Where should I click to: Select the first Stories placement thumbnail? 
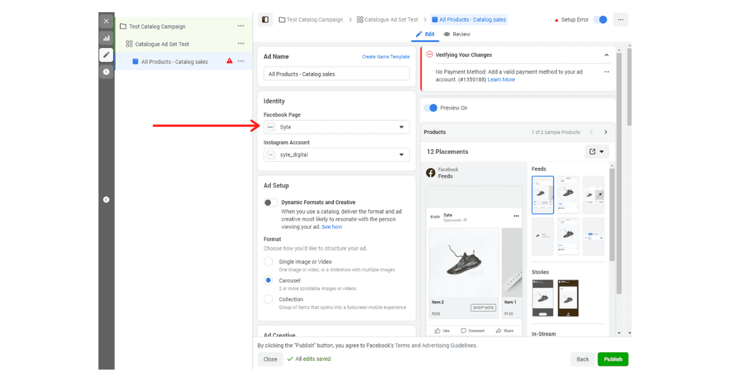(543, 298)
